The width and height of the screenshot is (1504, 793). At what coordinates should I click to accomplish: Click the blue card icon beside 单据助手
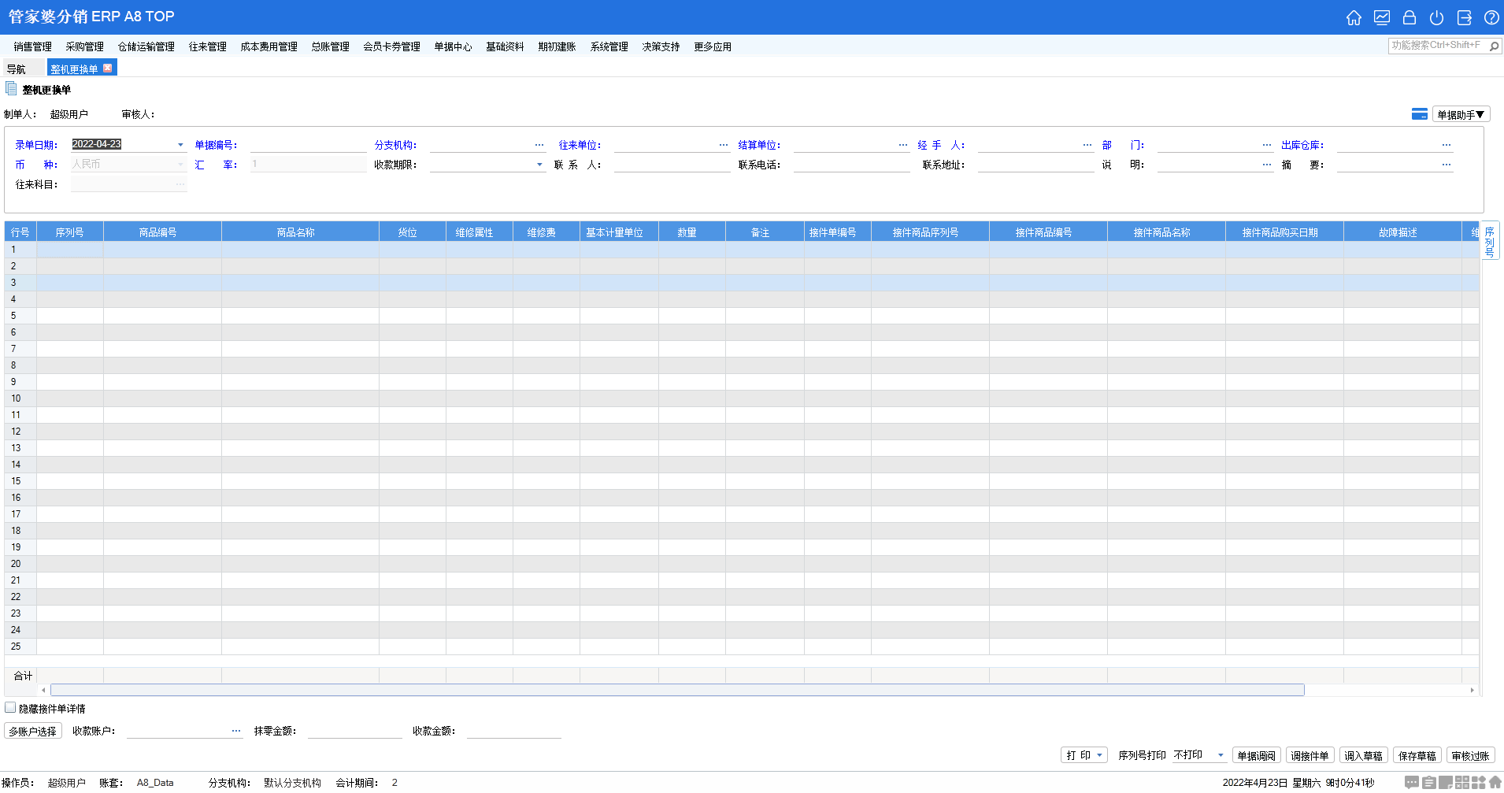click(1420, 114)
